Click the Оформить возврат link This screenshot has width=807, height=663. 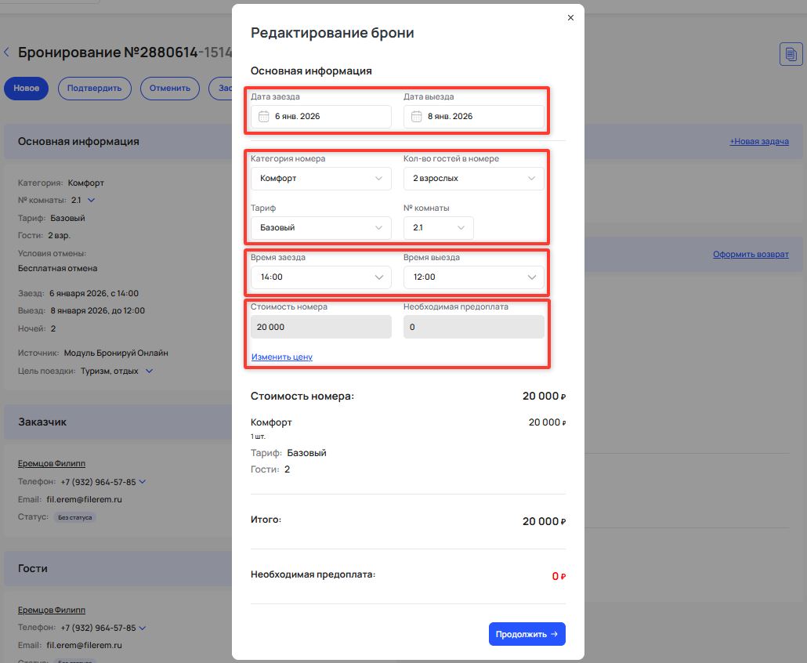751,255
